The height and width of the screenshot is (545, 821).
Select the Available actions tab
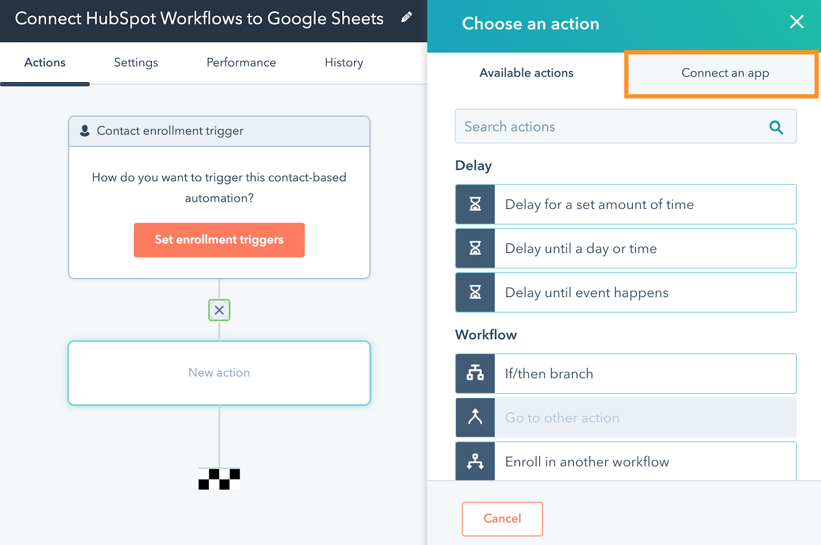coord(526,73)
